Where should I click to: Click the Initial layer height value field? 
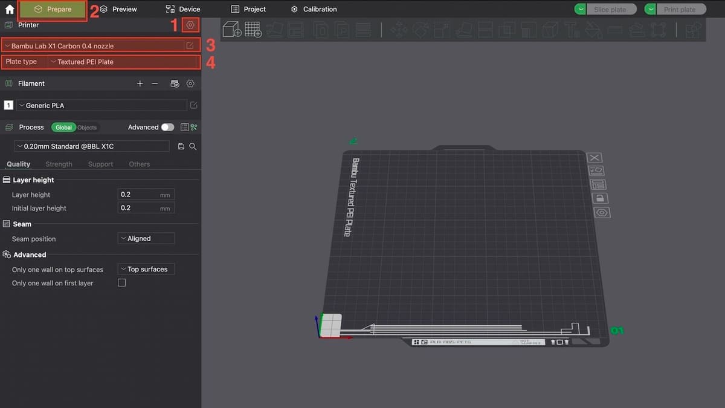coord(146,208)
